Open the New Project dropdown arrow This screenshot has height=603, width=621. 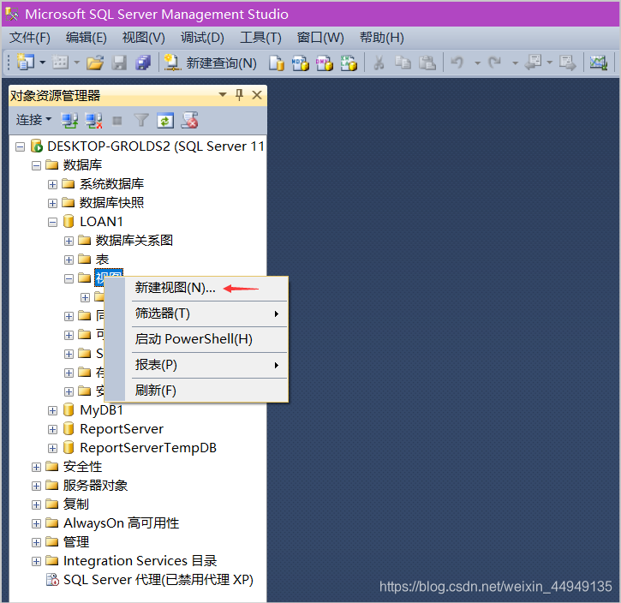click(42, 63)
